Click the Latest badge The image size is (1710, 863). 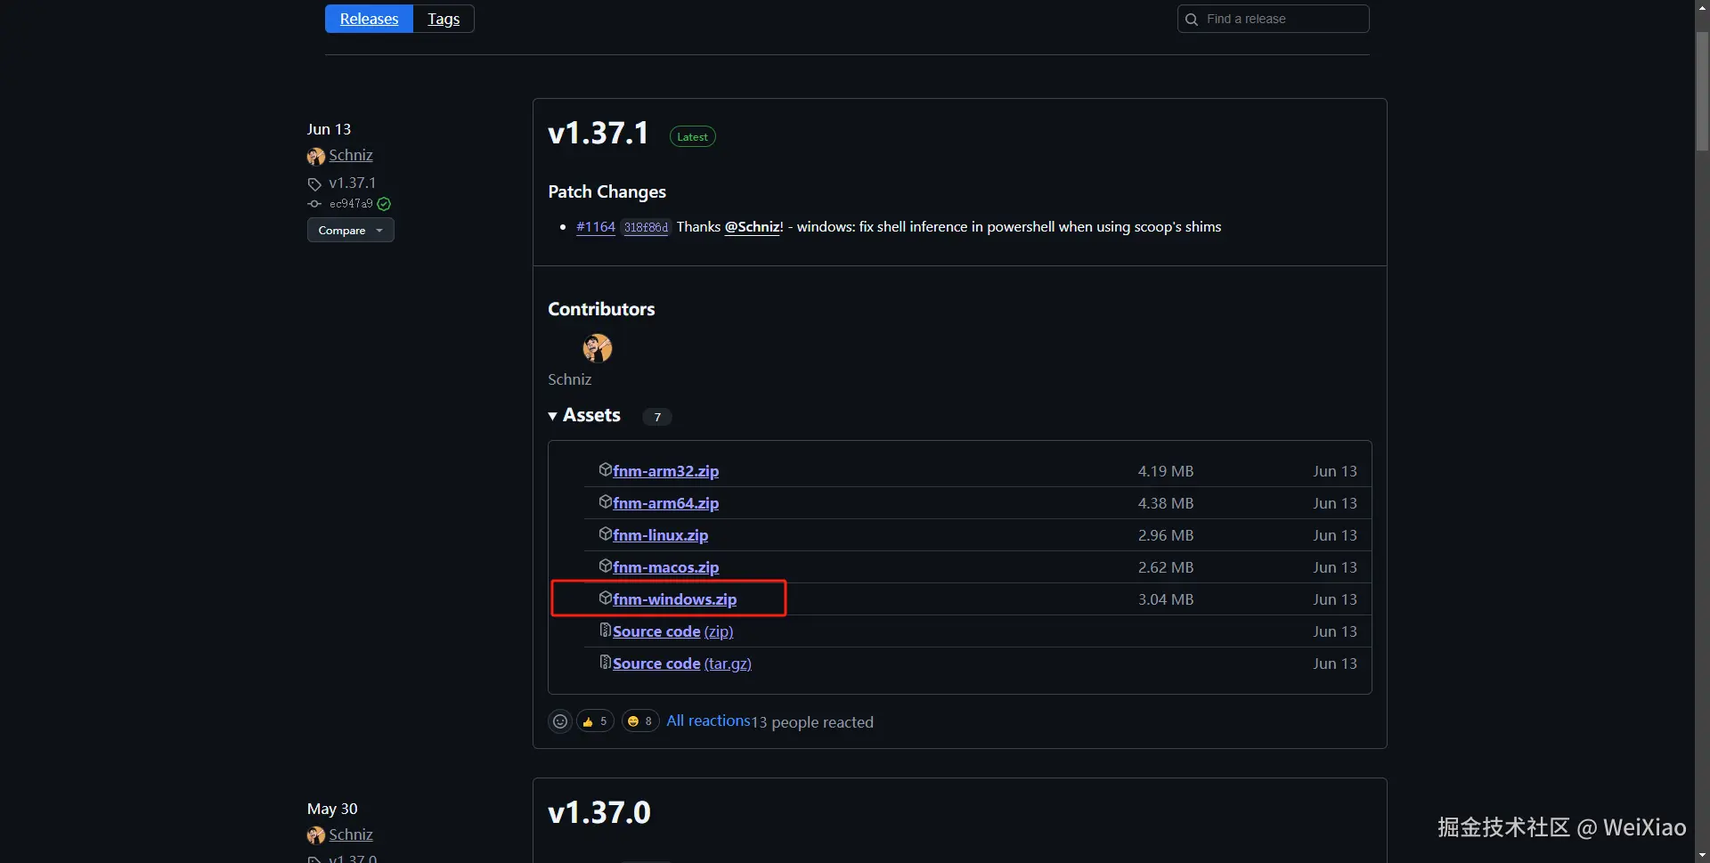coord(692,136)
